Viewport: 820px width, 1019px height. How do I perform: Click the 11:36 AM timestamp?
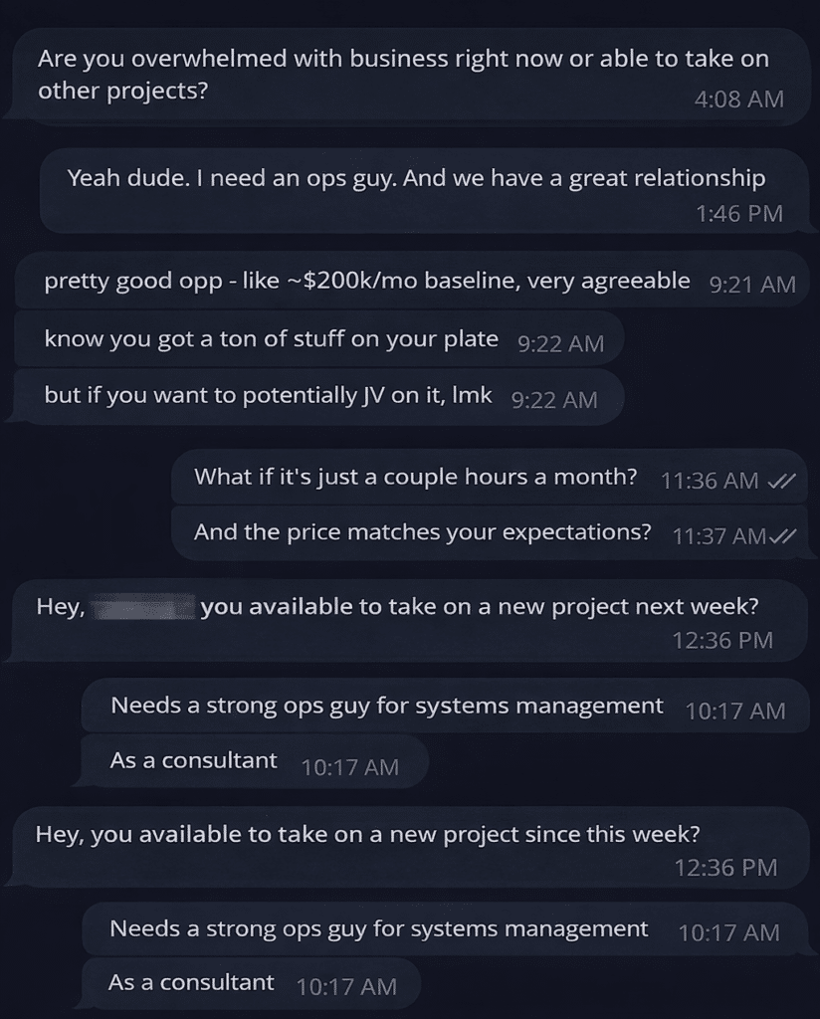[710, 481]
